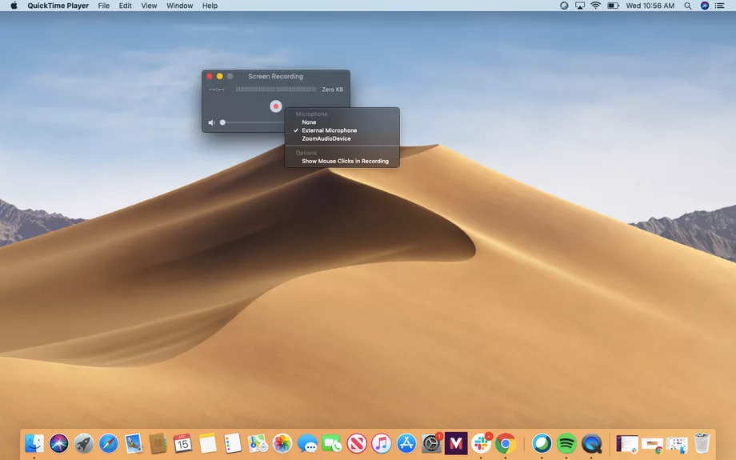Expand the Window menu
Image resolution: width=736 pixels, height=460 pixels.
click(x=179, y=6)
